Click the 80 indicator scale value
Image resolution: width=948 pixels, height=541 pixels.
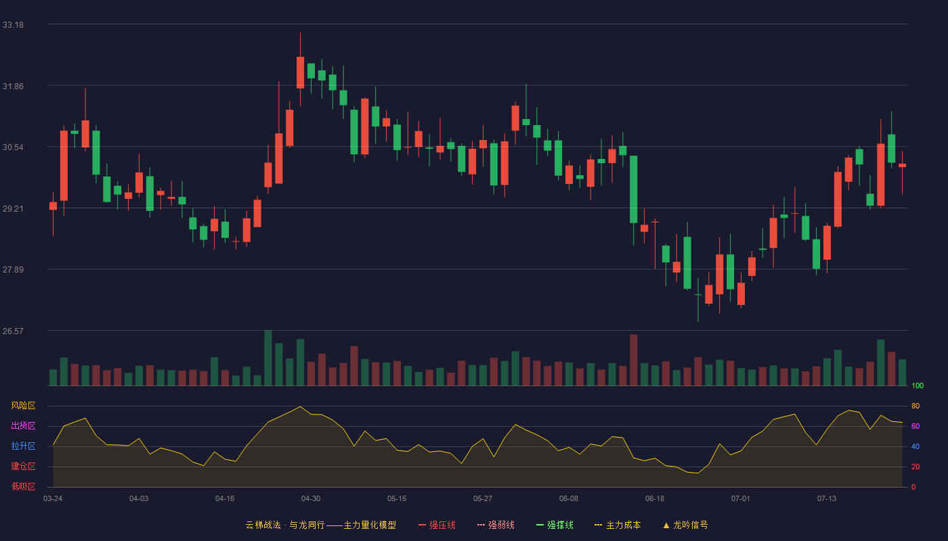pyautogui.click(x=915, y=406)
